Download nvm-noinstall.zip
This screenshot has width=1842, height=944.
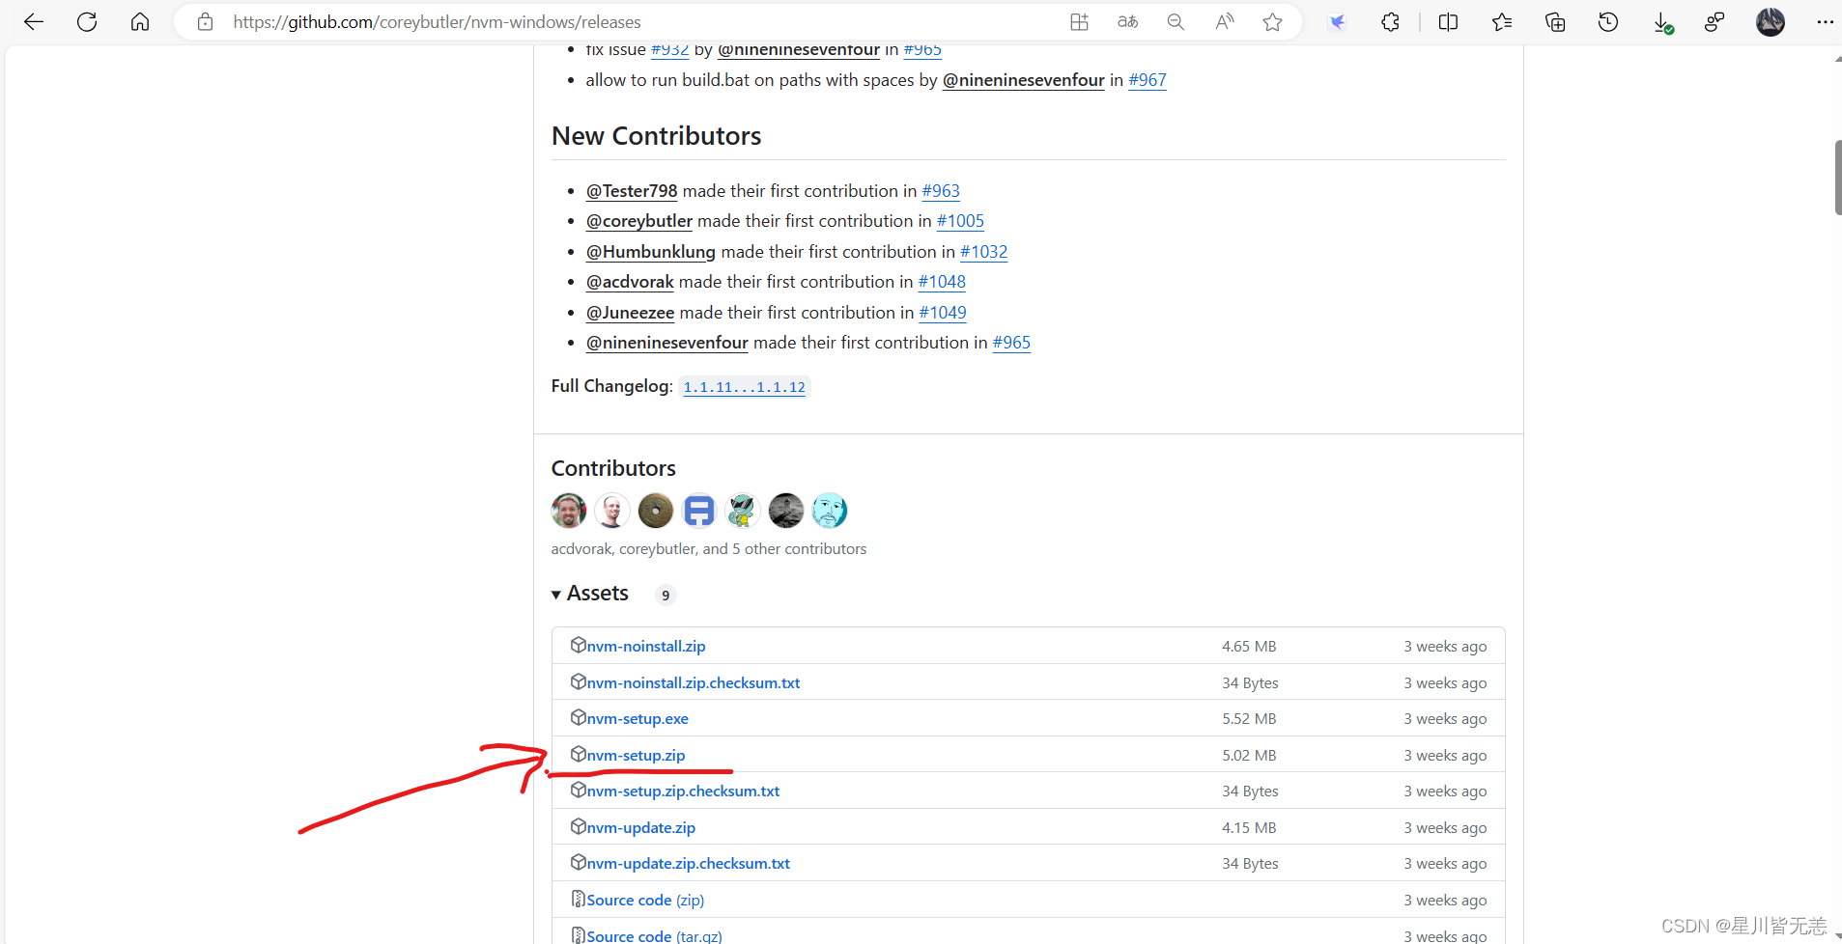[646, 646]
